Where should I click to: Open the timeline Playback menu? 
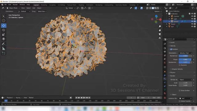point(10,98)
